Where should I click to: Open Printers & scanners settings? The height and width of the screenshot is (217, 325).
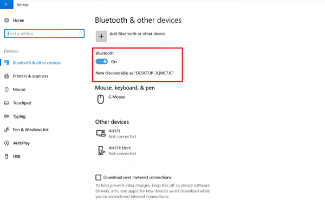pyautogui.click(x=30, y=76)
